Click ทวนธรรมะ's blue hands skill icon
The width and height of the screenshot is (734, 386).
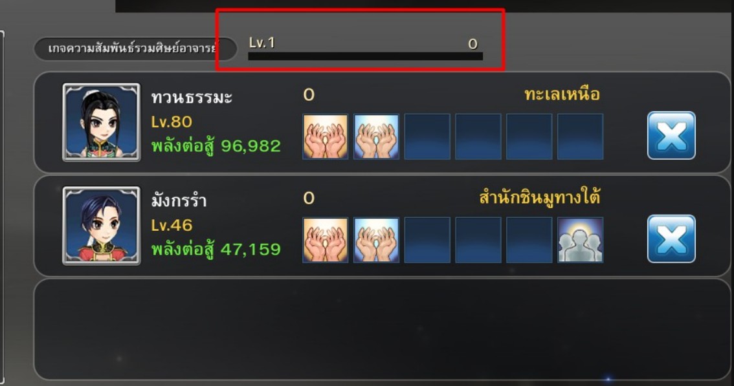click(x=376, y=136)
